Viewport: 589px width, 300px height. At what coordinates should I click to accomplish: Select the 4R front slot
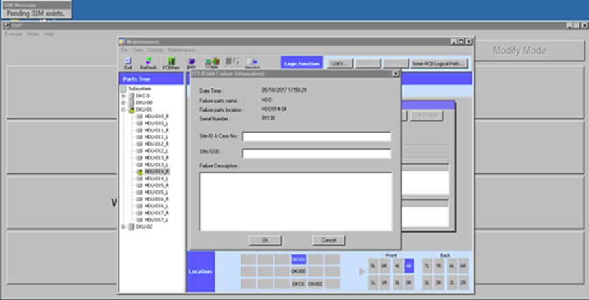coord(408,266)
